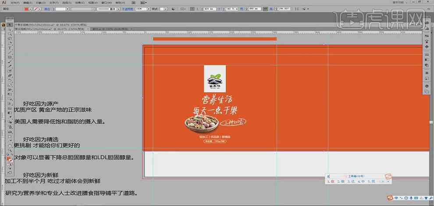Select the Pen tool
Image resolution: width=434 pixels, height=206 pixels.
[9, 43]
